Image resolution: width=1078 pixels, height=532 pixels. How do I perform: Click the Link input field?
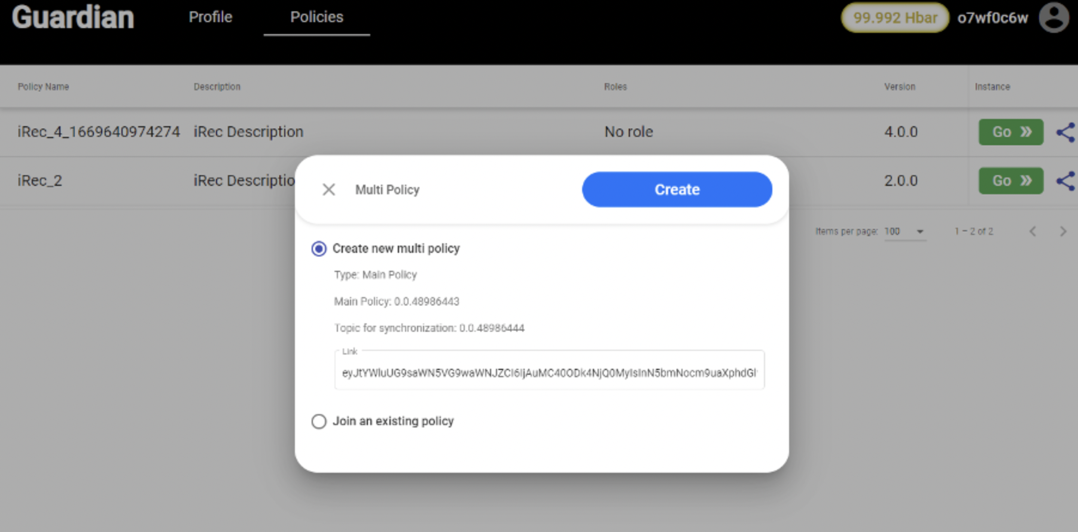click(549, 372)
